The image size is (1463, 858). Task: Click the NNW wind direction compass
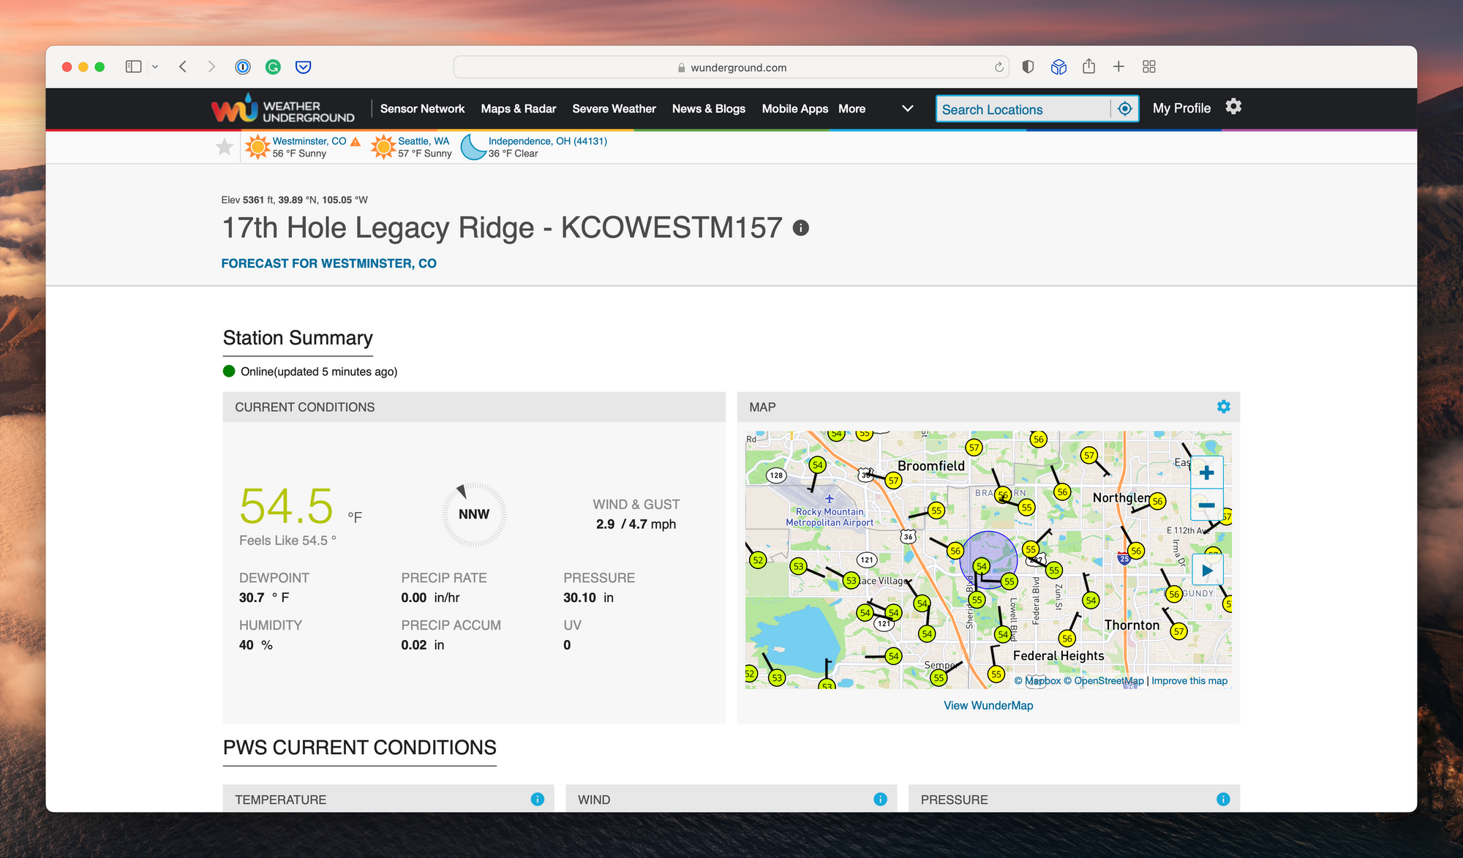(x=474, y=514)
